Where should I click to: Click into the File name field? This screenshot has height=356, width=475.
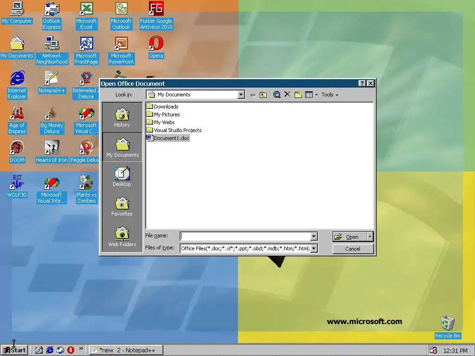(245, 236)
